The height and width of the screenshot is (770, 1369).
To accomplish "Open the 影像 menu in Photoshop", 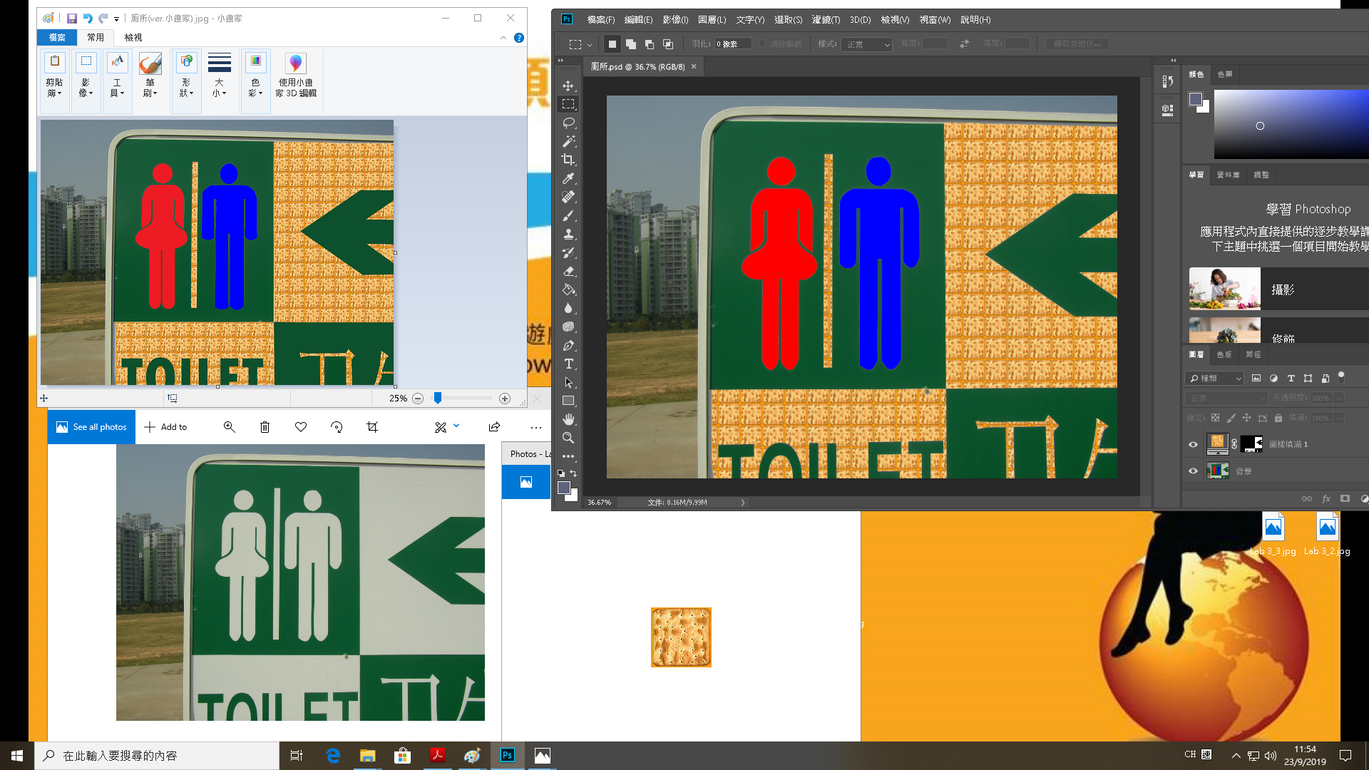I will [x=675, y=19].
